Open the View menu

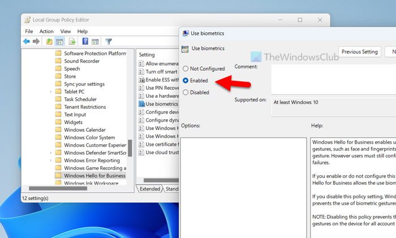[66, 31]
